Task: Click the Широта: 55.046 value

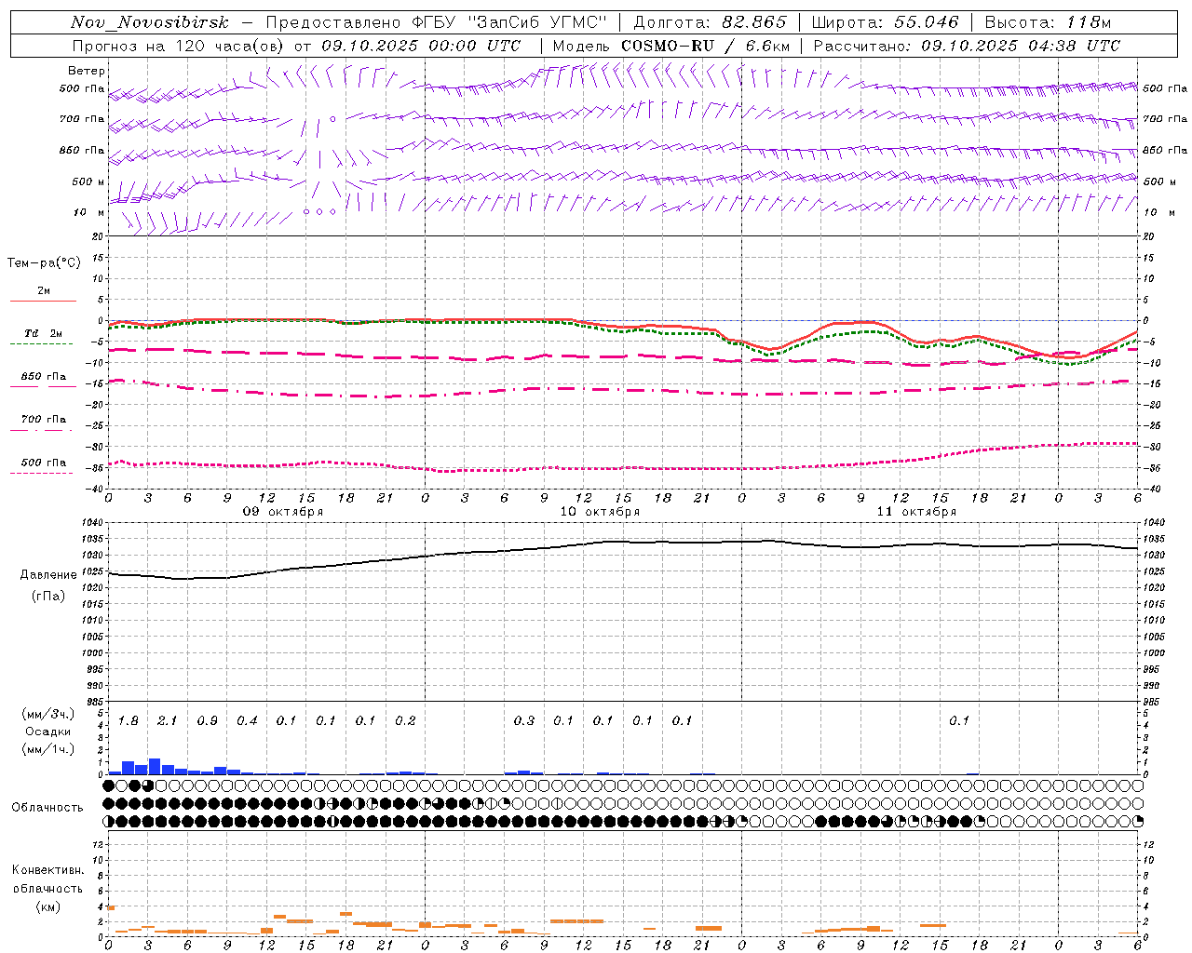Action: point(885,22)
